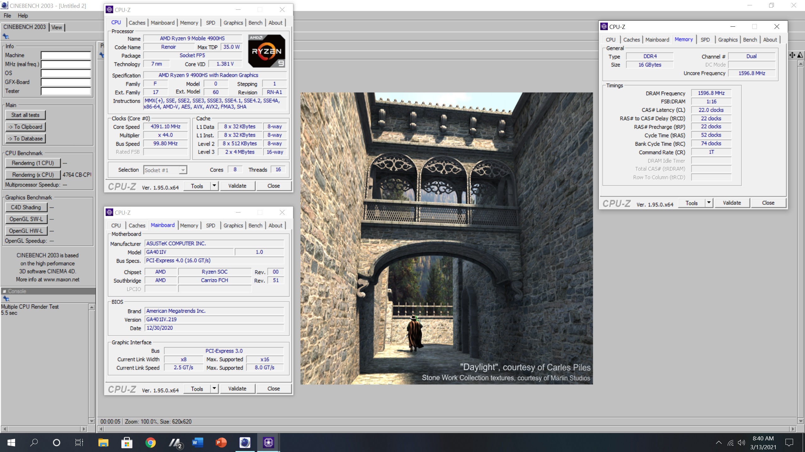Image resolution: width=805 pixels, height=452 pixels.
Task: Run Rendering (x CPU) benchmark
Action: tap(33, 175)
